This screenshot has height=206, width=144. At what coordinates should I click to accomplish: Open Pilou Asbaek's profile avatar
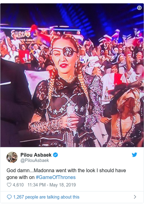pos(12,157)
